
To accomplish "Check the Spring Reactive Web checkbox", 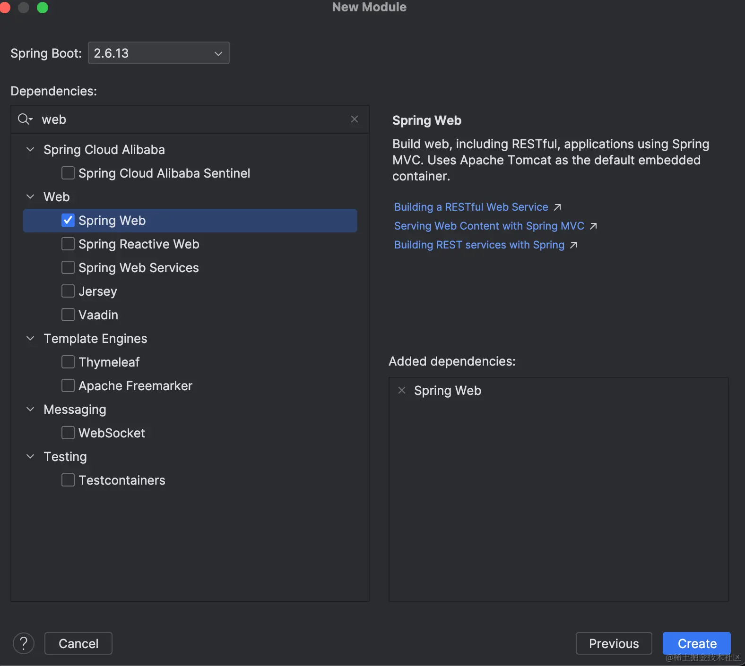I will 68,244.
